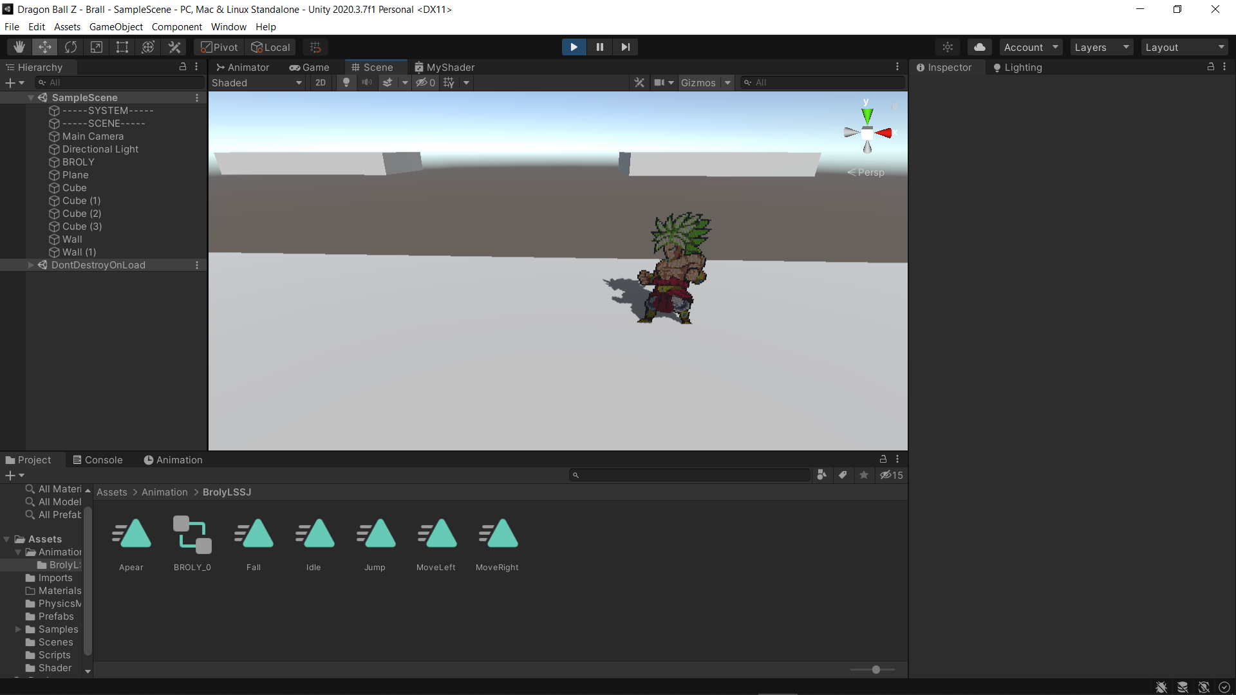
Task: Toggle hidden objects visibility in Scene
Action: pyautogui.click(x=426, y=82)
